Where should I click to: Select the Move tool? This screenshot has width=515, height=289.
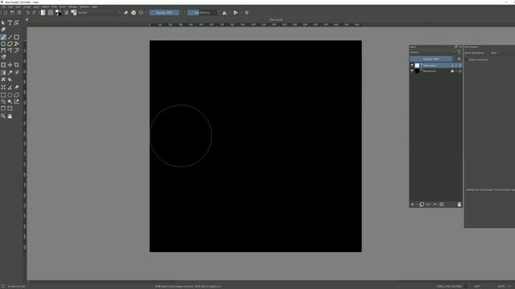(x=10, y=65)
